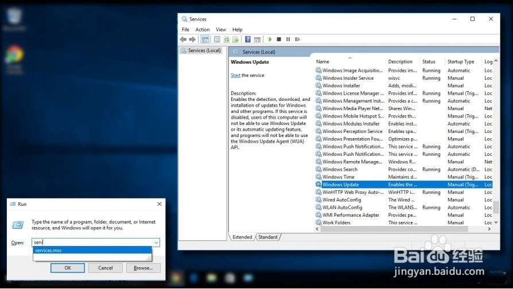Select the Windows Management Inst... service row
The height and width of the screenshot is (289, 513).
(403, 101)
